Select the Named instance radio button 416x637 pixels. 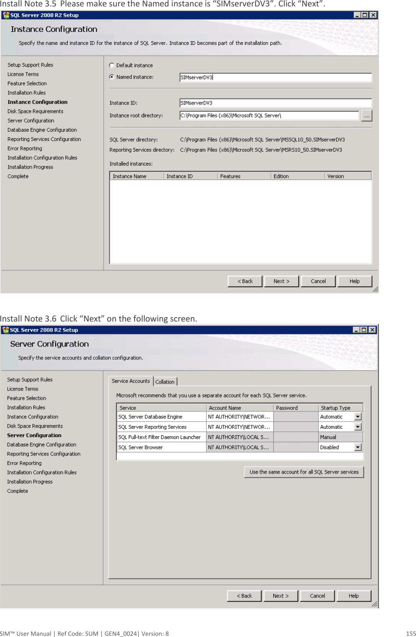click(112, 77)
